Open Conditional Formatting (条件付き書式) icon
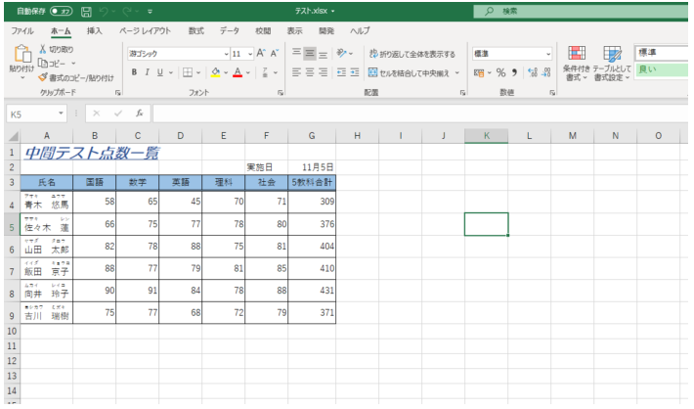The height and width of the screenshot is (409, 694). [x=576, y=58]
